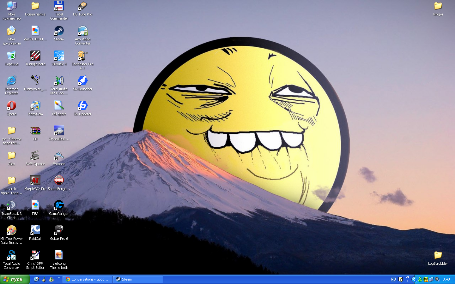Expand the hidden system tray icons arrow
The width and height of the screenshot is (455, 284).
(414, 279)
